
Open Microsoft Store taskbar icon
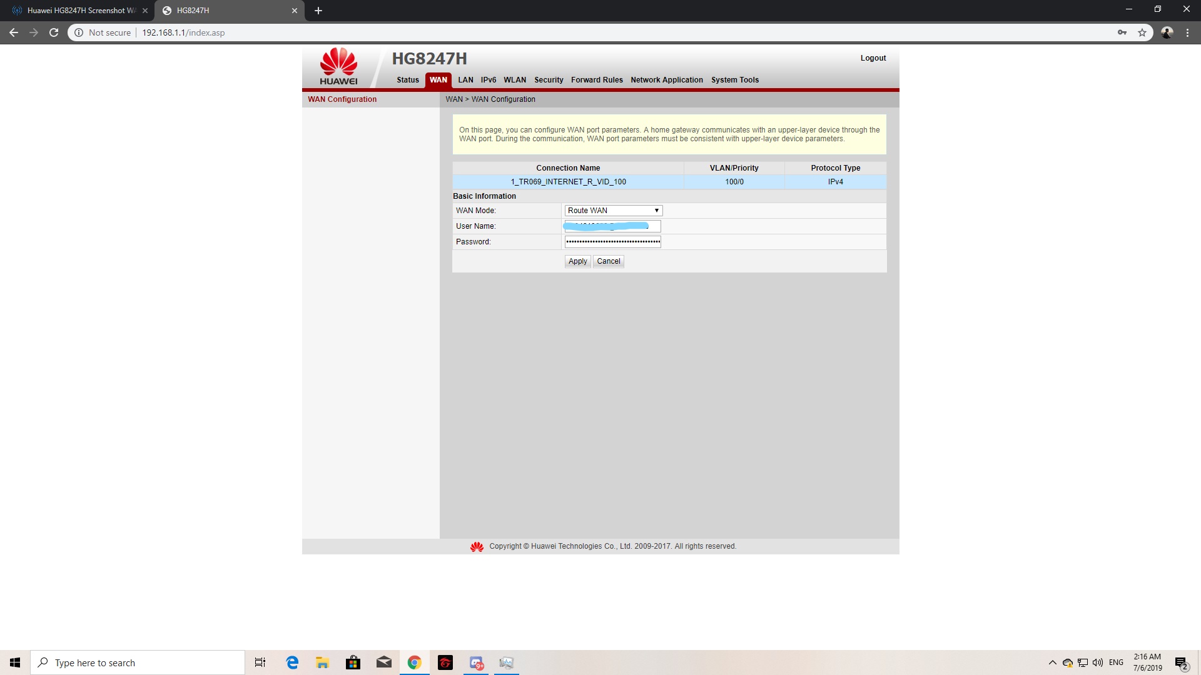(x=353, y=662)
